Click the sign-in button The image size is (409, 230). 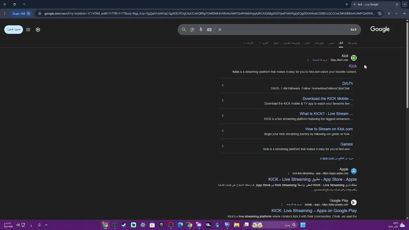coord(13,29)
